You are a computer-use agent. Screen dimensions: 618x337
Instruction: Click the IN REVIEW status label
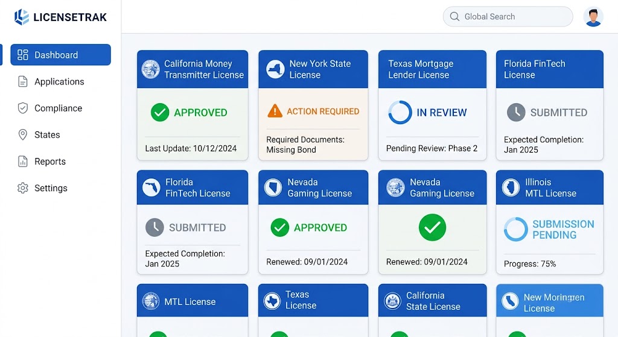441,113
